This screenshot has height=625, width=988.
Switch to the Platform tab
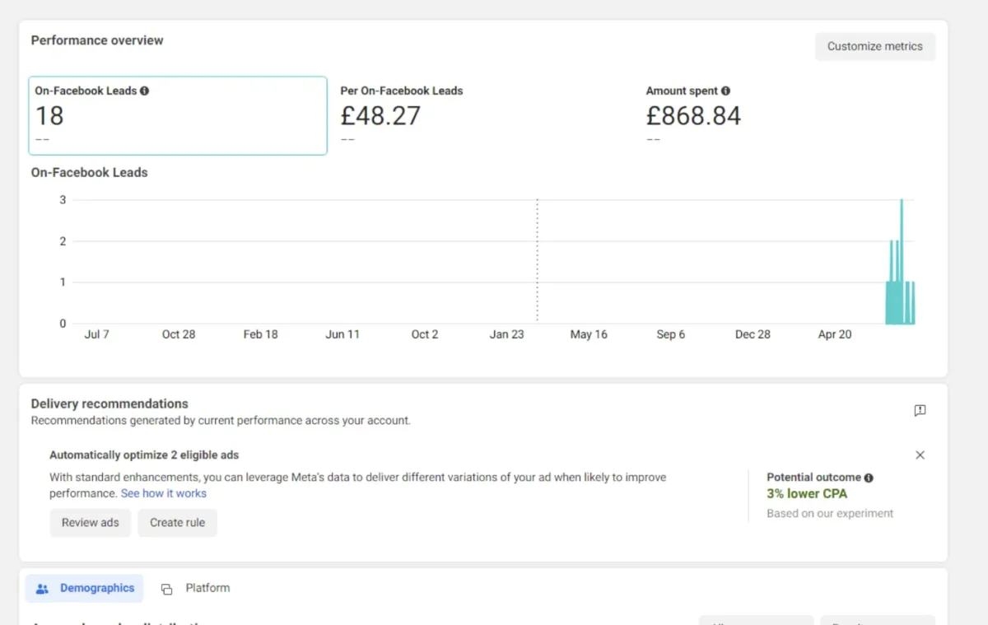tap(196, 588)
